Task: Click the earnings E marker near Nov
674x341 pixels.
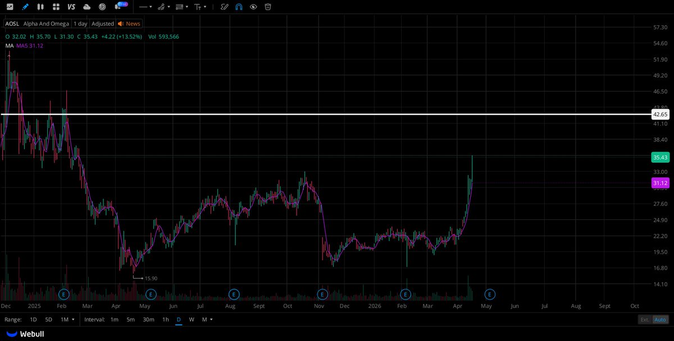Action: coord(322,294)
